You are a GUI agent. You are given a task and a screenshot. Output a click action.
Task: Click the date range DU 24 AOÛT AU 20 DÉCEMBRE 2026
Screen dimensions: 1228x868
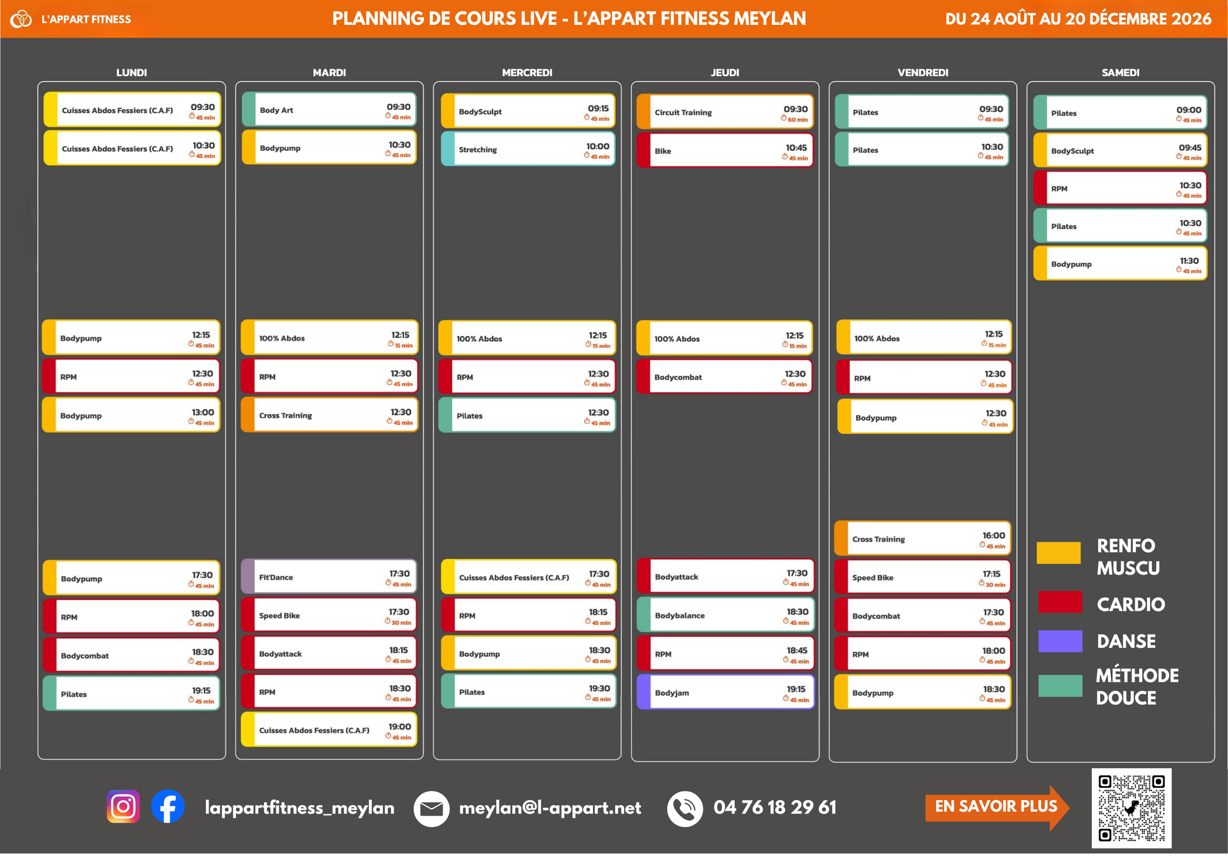click(x=1078, y=19)
